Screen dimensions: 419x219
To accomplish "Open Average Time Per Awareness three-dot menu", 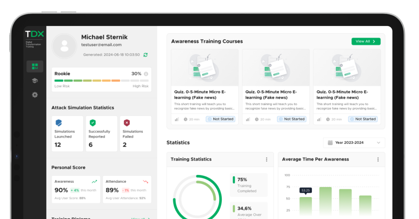I will pyautogui.click(x=378, y=159).
